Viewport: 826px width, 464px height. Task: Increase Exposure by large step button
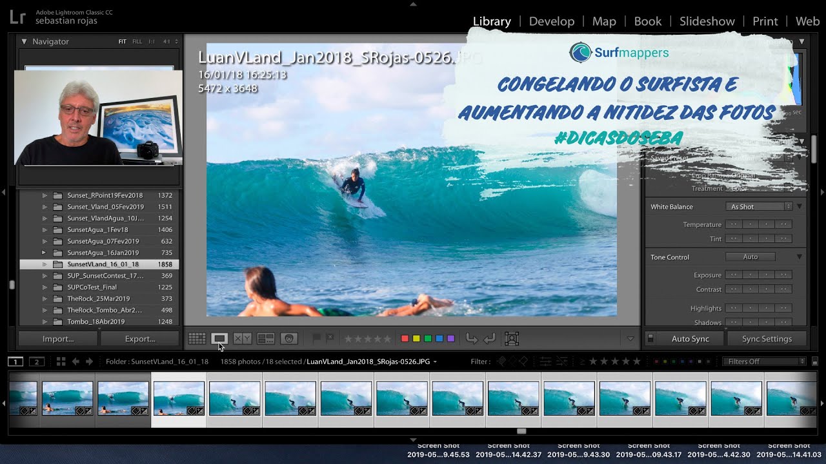pyautogui.click(x=783, y=275)
